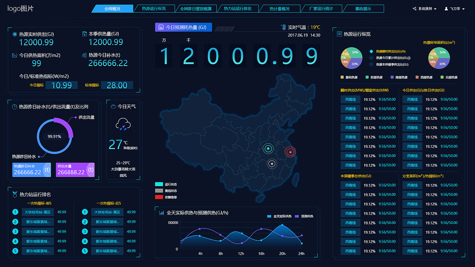Click the medal icon beside 热力站运行排名

pos(15,194)
